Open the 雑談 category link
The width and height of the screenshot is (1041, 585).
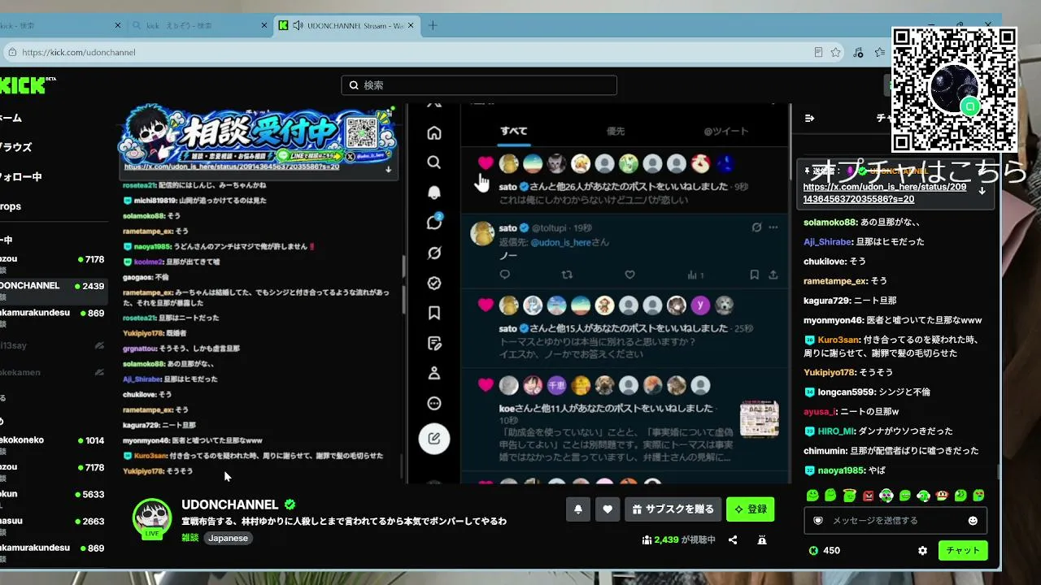189,538
